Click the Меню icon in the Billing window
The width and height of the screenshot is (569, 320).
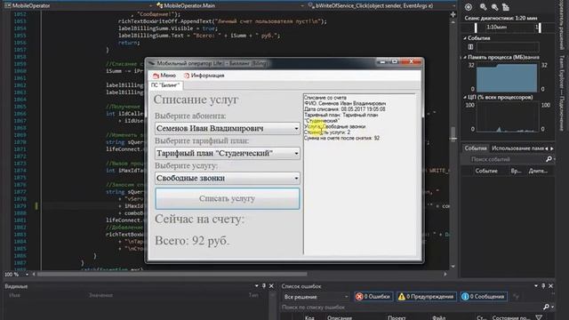point(156,76)
